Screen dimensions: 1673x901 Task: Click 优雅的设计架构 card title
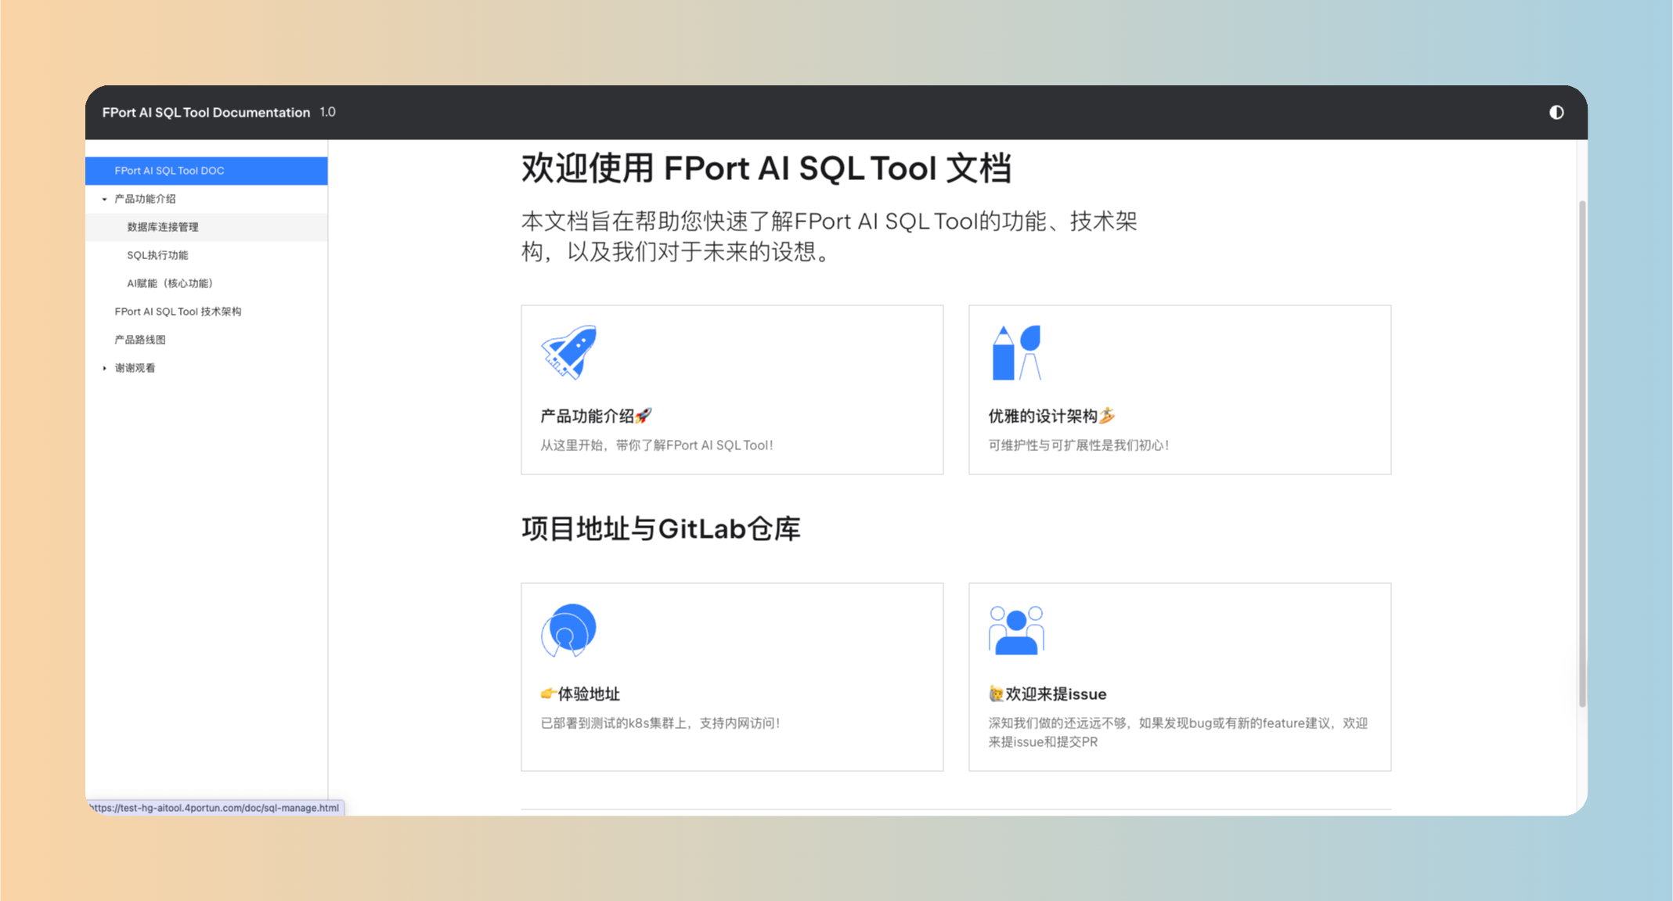pyautogui.click(x=1043, y=416)
